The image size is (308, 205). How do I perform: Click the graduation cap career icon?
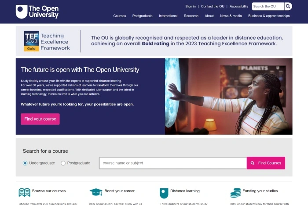click(x=96, y=192)
